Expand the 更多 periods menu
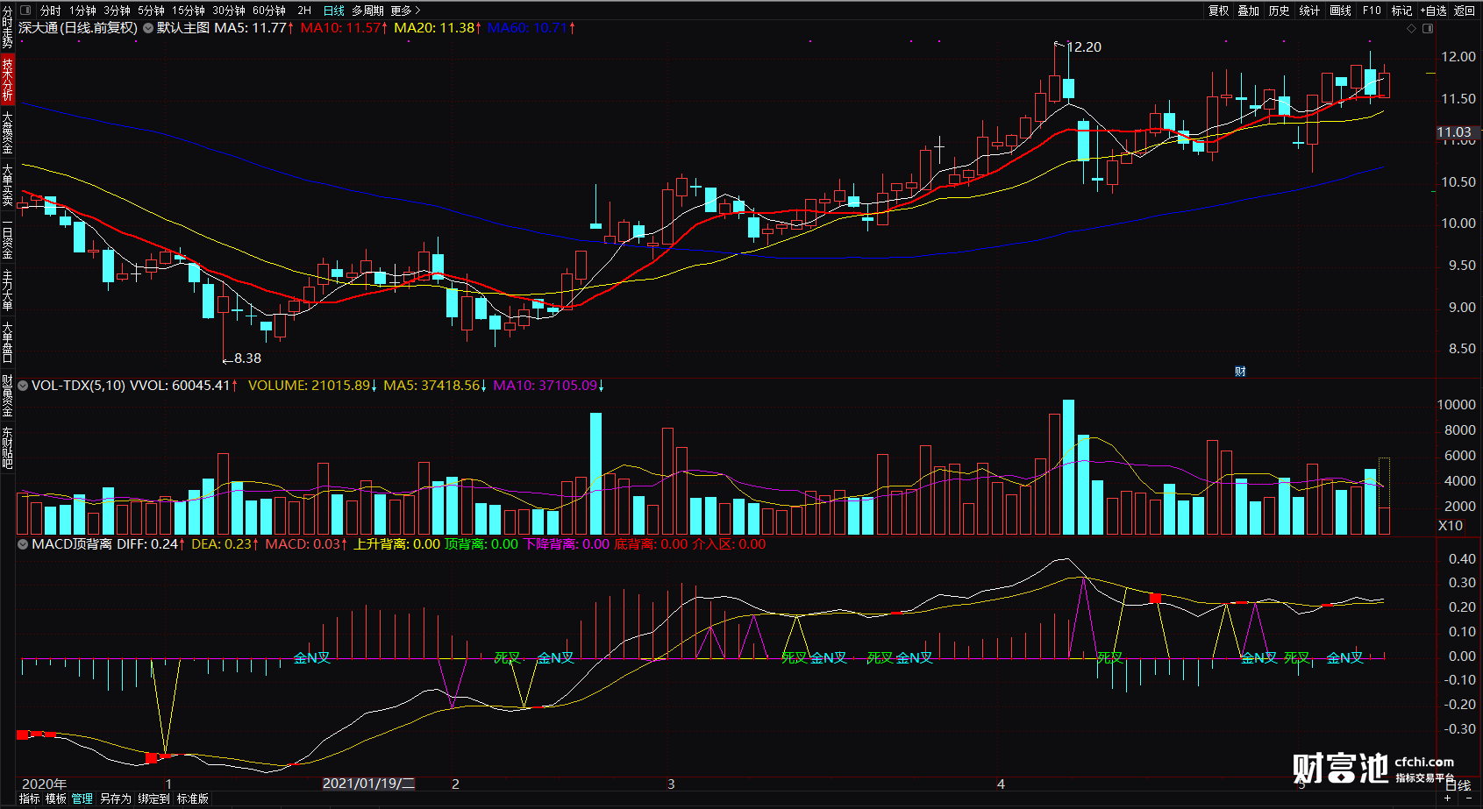This screenshot has width=1483, height=809. click(405, 11)
